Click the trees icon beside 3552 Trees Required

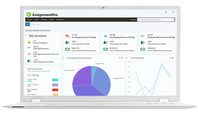[x=143, y=43]
